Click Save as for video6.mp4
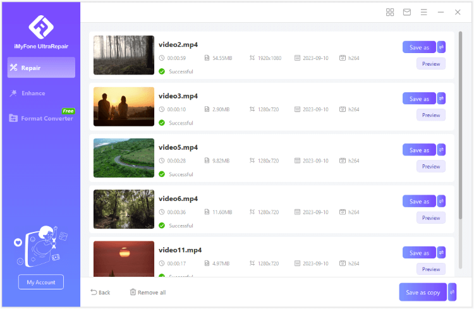This screenshot has width=474, height=309. point(419,202)
